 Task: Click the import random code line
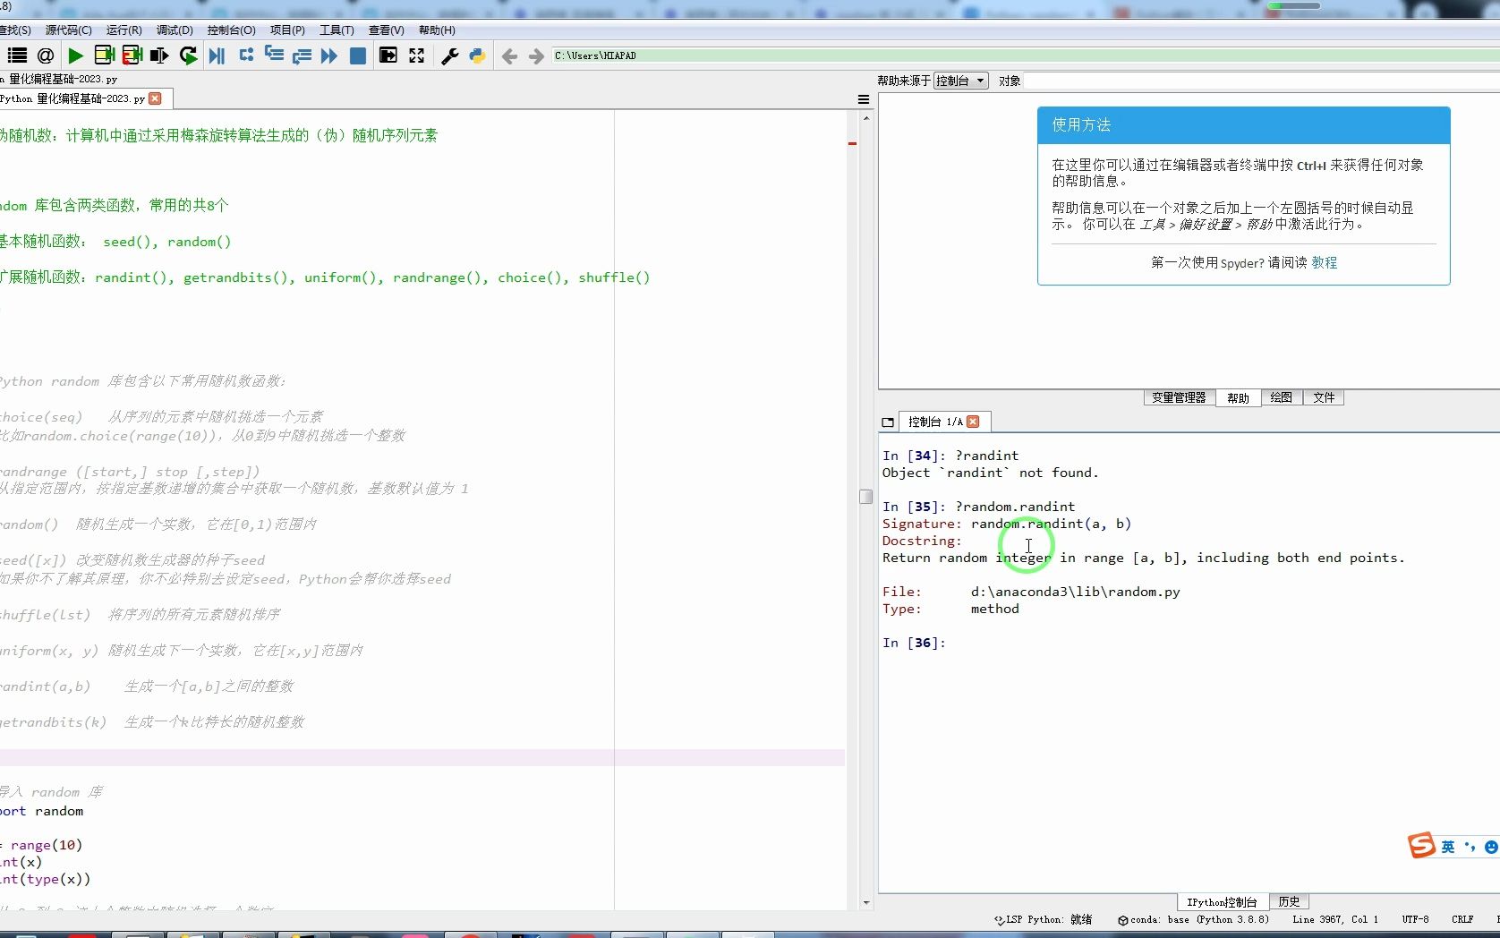[42, 811]
